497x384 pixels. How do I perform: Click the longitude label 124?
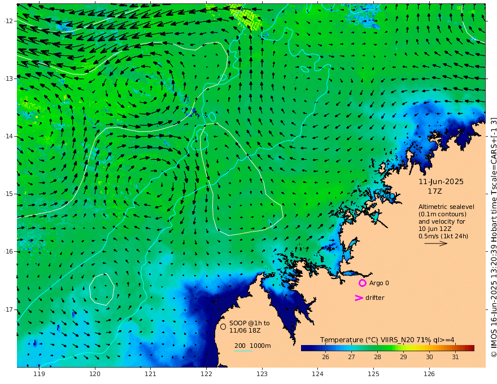coord(317,374)
